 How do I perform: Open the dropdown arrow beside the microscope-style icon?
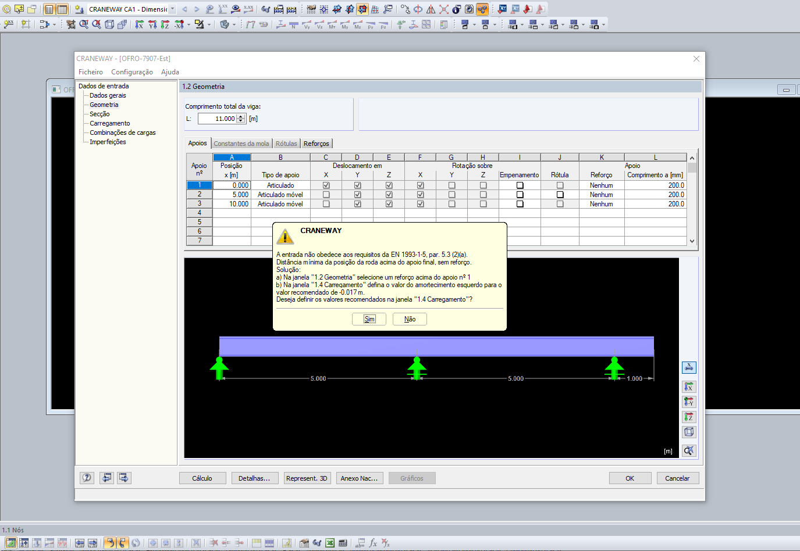[209, 24]
